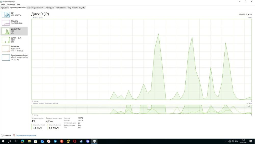255x144 pixels.
Task: Click the 7 МБ/с scale label
Action: pos(249,106)
